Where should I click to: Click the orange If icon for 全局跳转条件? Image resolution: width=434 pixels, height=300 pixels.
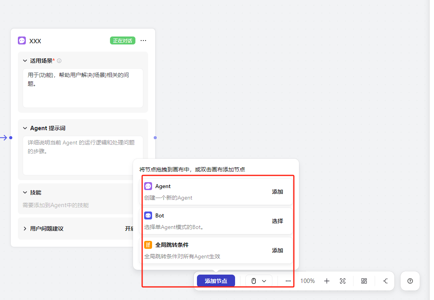(148, 245)
